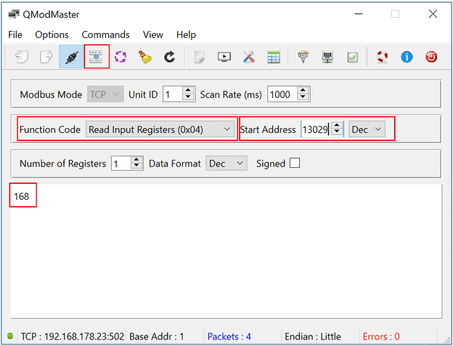Screen dimensions: 453x345
Task: Open Modbus TCP network port settings
Action: click(x=328, y=57)
